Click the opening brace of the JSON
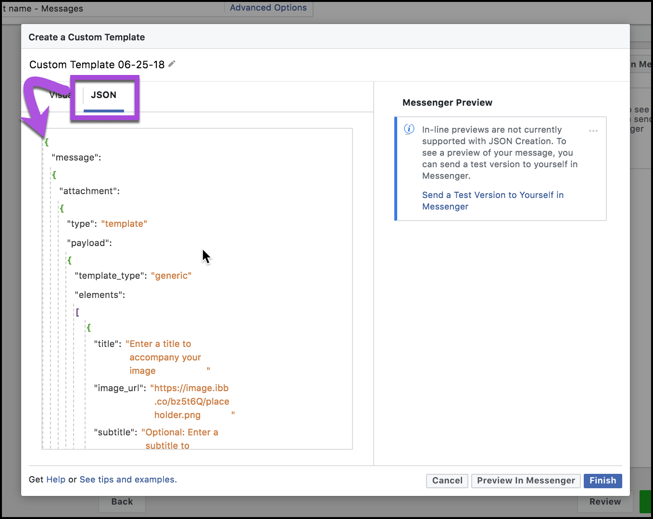This screenshot has height=519, width=653. pyautogui.click(x=46, y=142)
